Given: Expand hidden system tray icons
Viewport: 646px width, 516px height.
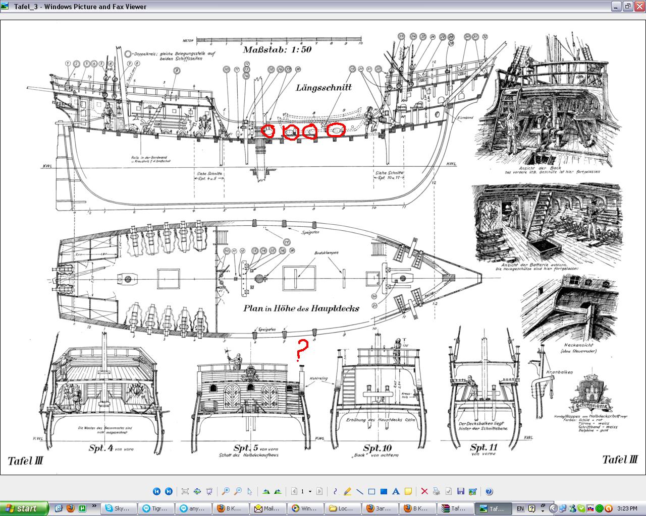Looking at the screenshot, I should coord(553,508).
